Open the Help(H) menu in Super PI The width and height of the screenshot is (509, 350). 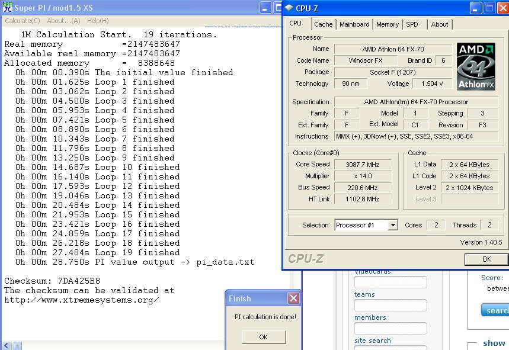(x=98, y=21)
